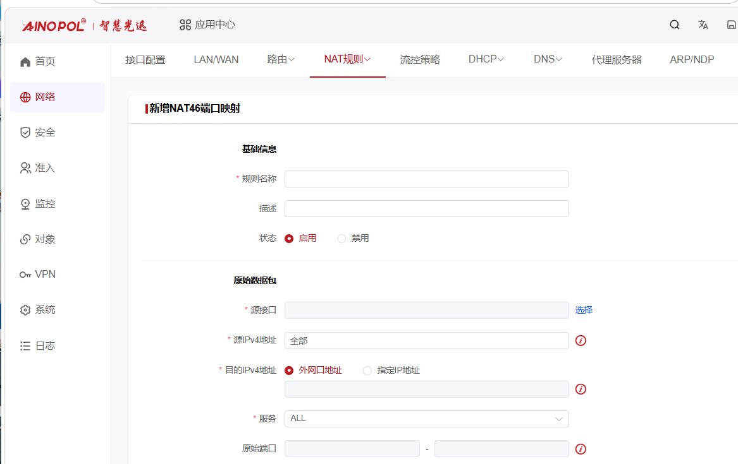Screen dimensions: 738x464
Task: Expand the 服务 ALL dropdown
Action: (x=426, y=419)
